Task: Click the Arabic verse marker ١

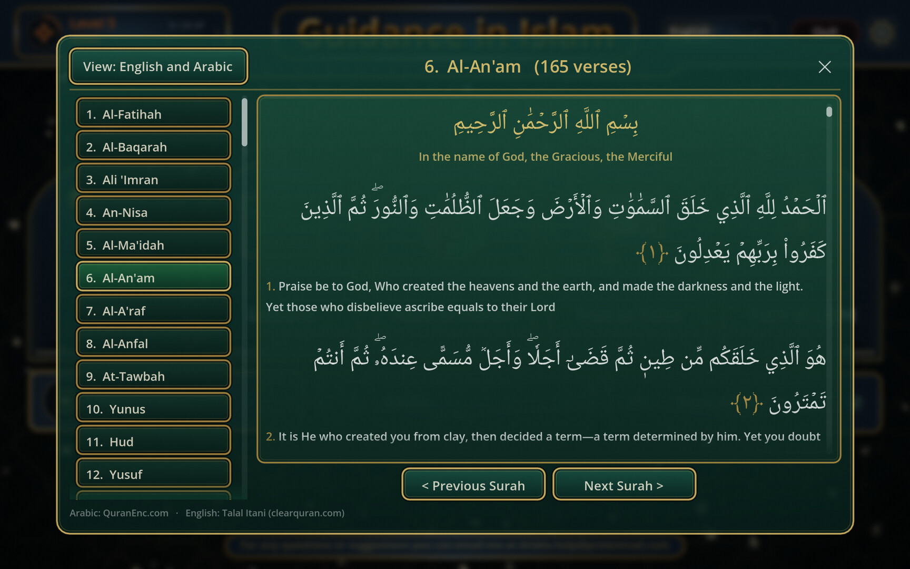Action: tap(652, 253)
